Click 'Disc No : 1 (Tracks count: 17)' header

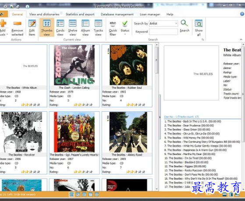pyautogui.click(x=181, y=117)
